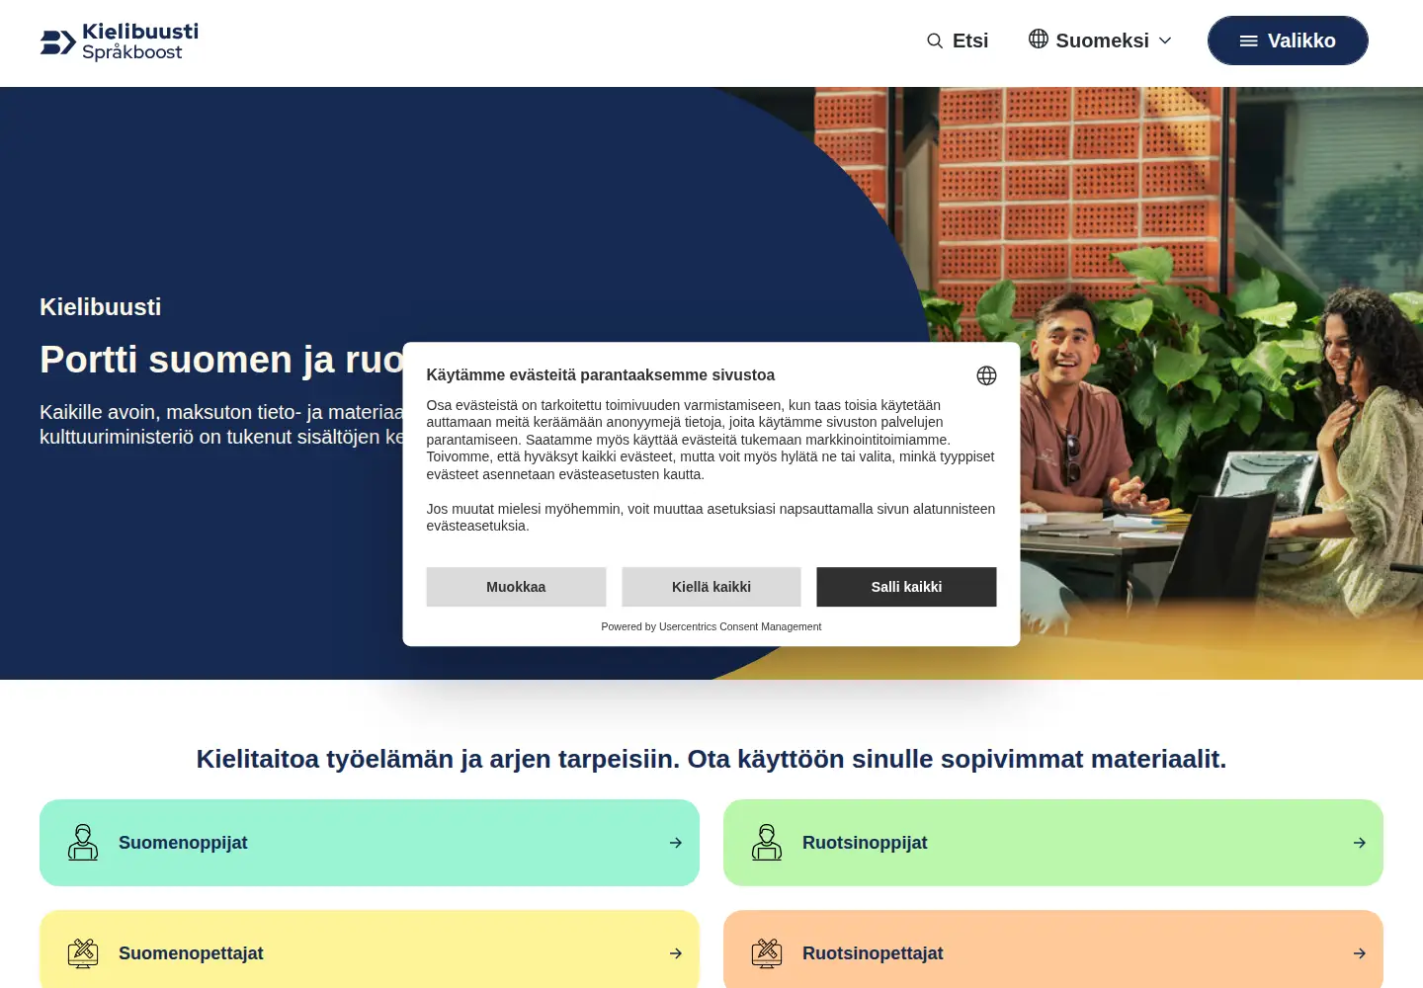Open the Powered by Usercentrics Consent Management link
Screen dimensions: 1423x988
[711, 626]
